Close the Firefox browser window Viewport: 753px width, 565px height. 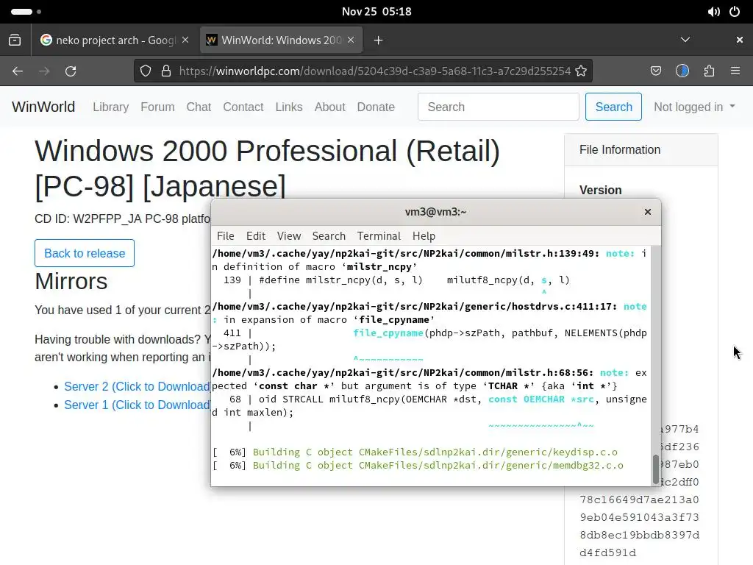[x=740, y=40]
